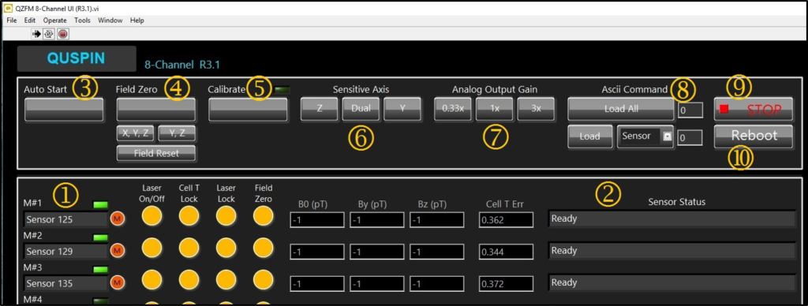
Task: Click the green M#2 status LED
Action: point(100,237)
